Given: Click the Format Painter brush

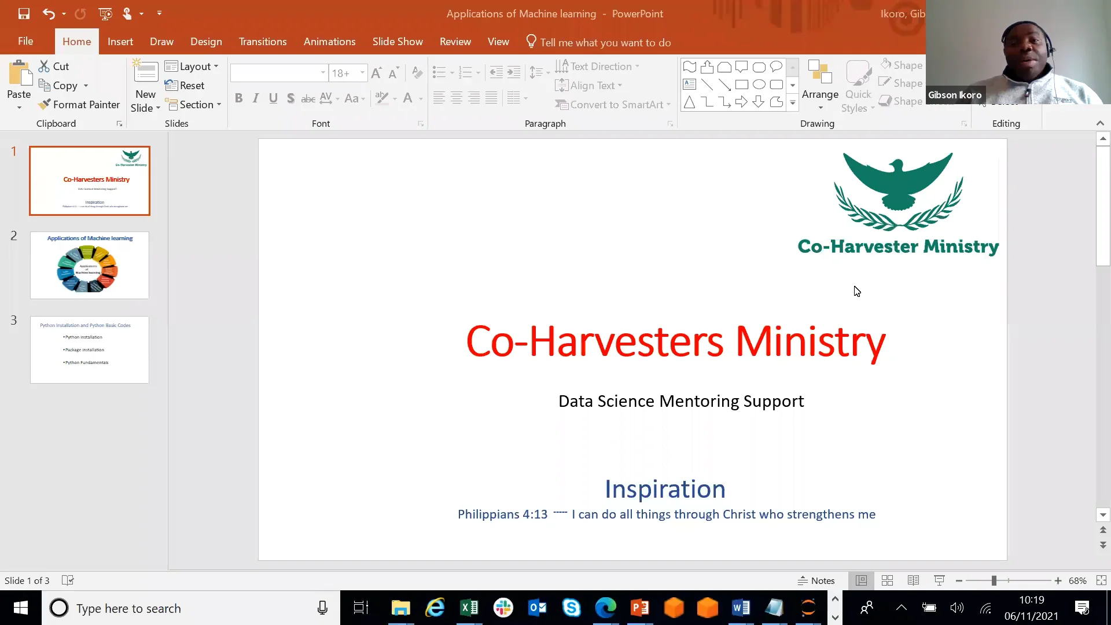Looking at the screenshot, I should click(44, 105).
